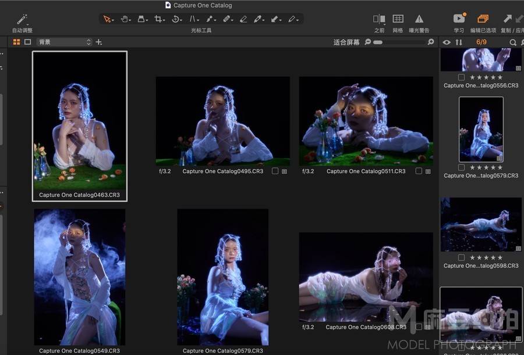Set star rating under talog0598 thumbnail
524x355 pixels.
coord(486,257)
